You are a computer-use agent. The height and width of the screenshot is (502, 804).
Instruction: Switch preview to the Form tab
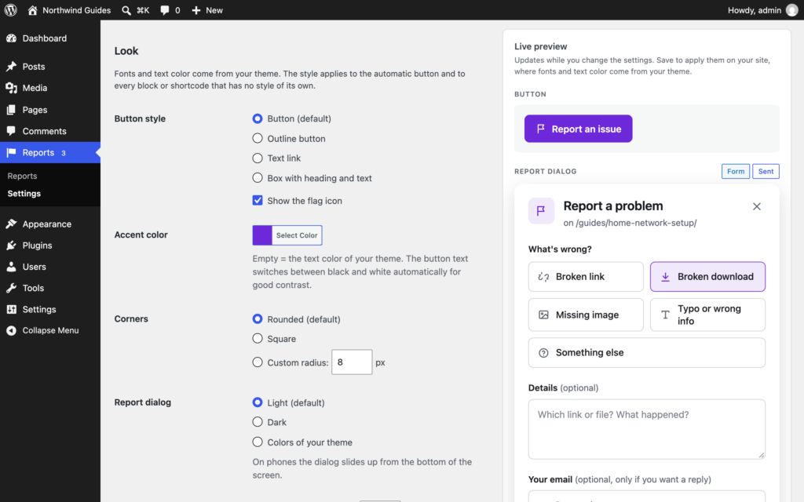(735, 171)
